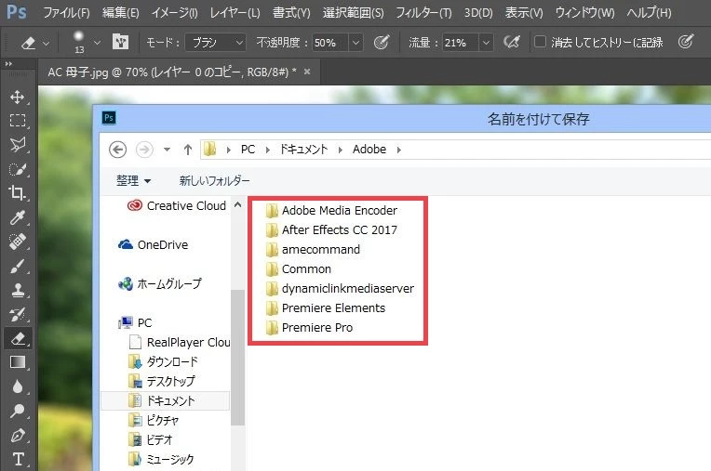Select the Pen tool
This screenshot has width=711, height=471.
(x=18, y=435)
